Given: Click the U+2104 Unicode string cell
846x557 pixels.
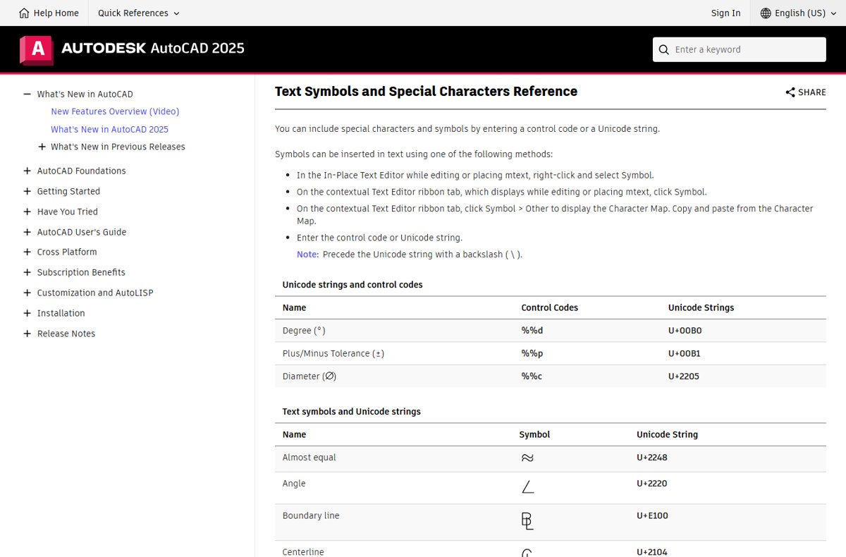Looking at the screenshot, I should (652, 551).
